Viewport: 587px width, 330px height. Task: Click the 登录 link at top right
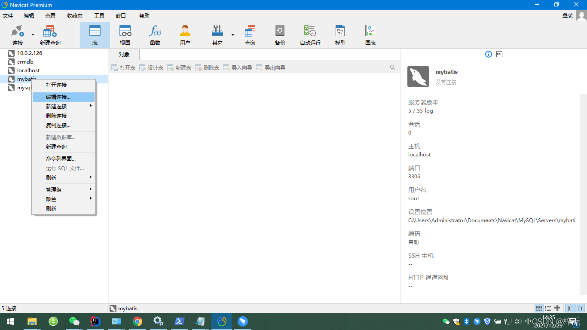coord(568,15)
